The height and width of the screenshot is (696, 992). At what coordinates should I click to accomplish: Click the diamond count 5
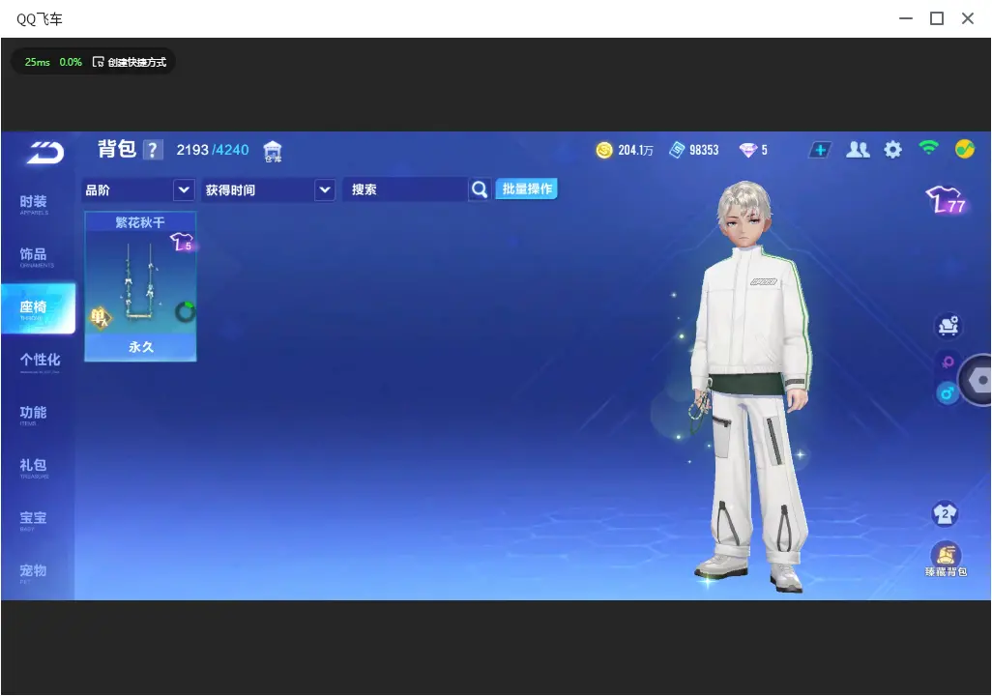tap(764, 150)
